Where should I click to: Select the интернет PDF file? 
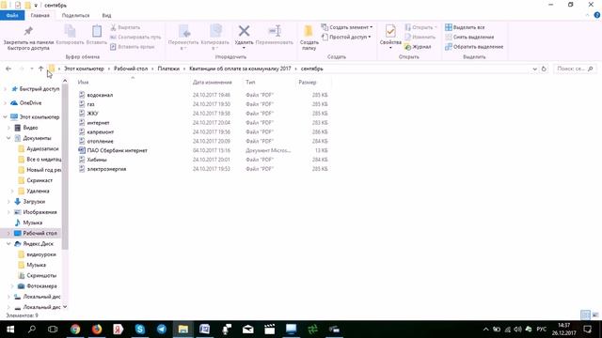pos(98,123)
